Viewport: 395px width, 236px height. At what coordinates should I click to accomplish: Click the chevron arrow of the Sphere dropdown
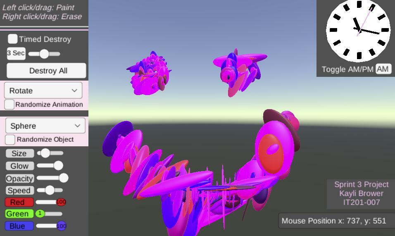tap(78, 125)
